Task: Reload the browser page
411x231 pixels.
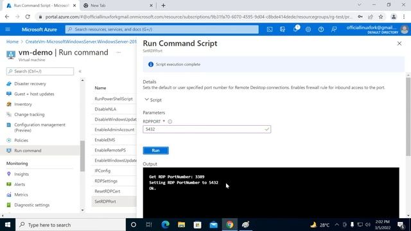Action: tap(28, 17)
